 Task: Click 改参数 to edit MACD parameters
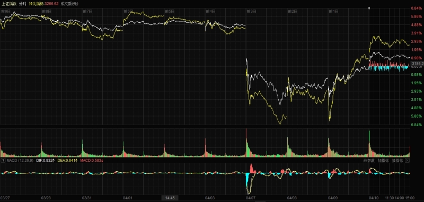[369, 161]
